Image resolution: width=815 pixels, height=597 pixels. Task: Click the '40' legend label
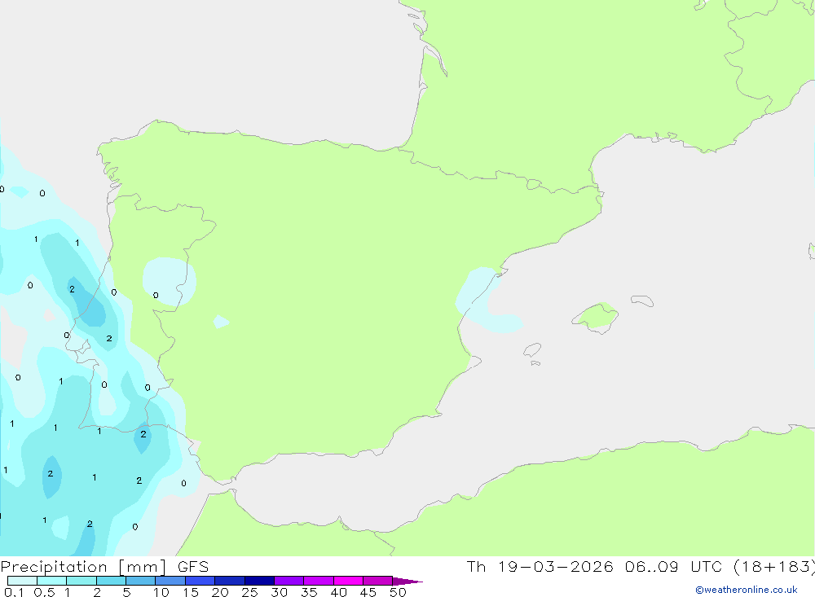click(x=339, y=592)
